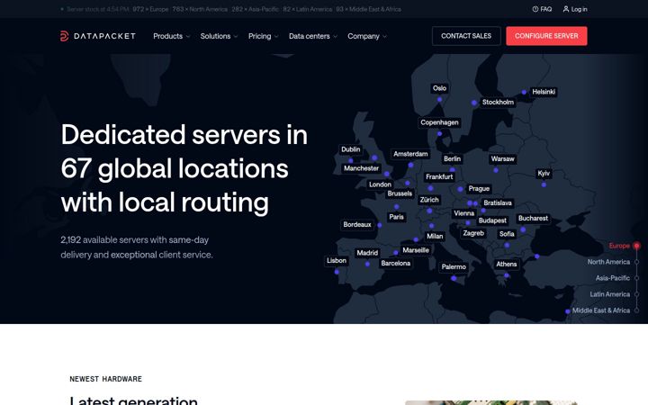Open the Data centers menu
This screenshot has height=405, width=648.
pos(313,36)
